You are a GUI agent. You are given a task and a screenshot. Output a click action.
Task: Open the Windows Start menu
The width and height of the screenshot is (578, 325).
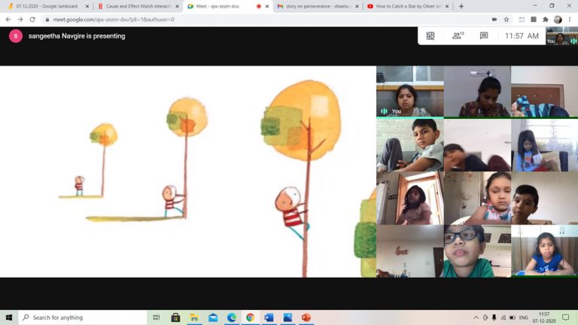[9, 317]
